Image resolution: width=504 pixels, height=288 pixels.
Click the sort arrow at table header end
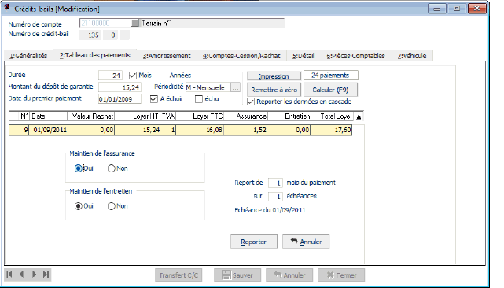pos(359,116)
